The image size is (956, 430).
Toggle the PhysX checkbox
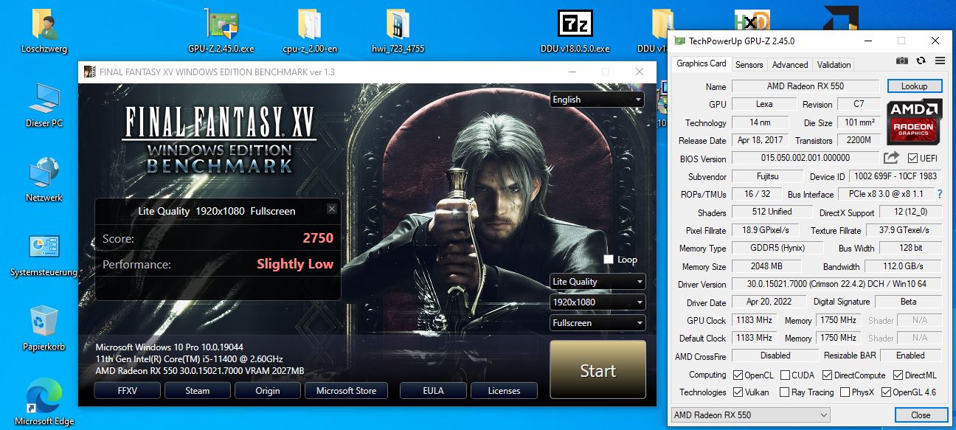pos(845,392)
